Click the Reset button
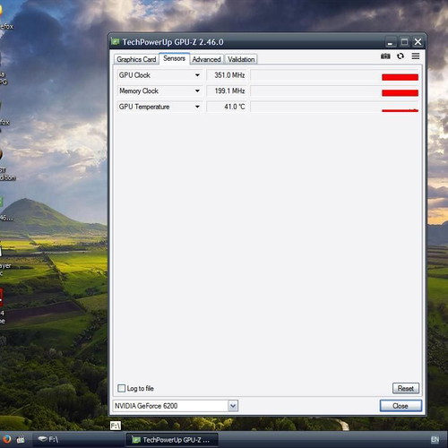 406,388
